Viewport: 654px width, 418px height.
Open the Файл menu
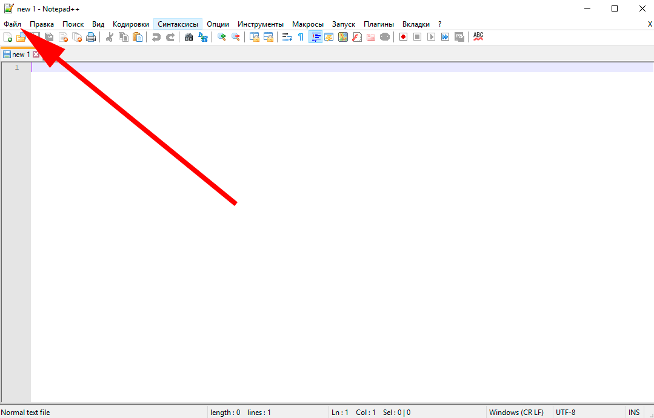pos(12,24)
